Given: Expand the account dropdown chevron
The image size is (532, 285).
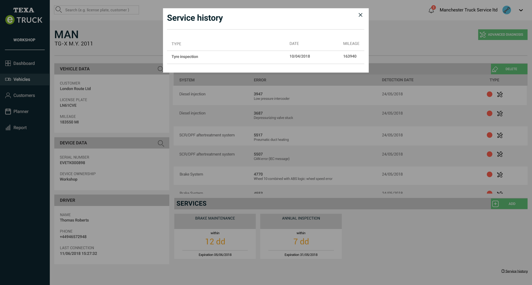Looking at the screenshot, I should (x=521, y=10).
